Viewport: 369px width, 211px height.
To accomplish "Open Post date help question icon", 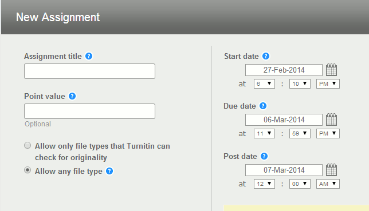I will [264, 156].
